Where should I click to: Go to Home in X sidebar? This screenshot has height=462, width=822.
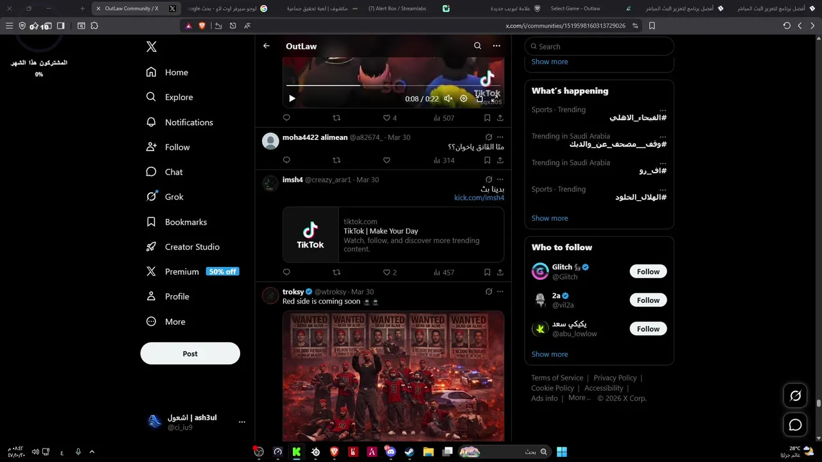tap(167, 73)
